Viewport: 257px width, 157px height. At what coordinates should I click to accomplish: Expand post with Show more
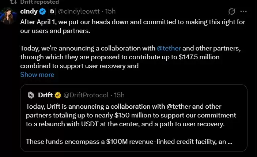click(37, 75)
